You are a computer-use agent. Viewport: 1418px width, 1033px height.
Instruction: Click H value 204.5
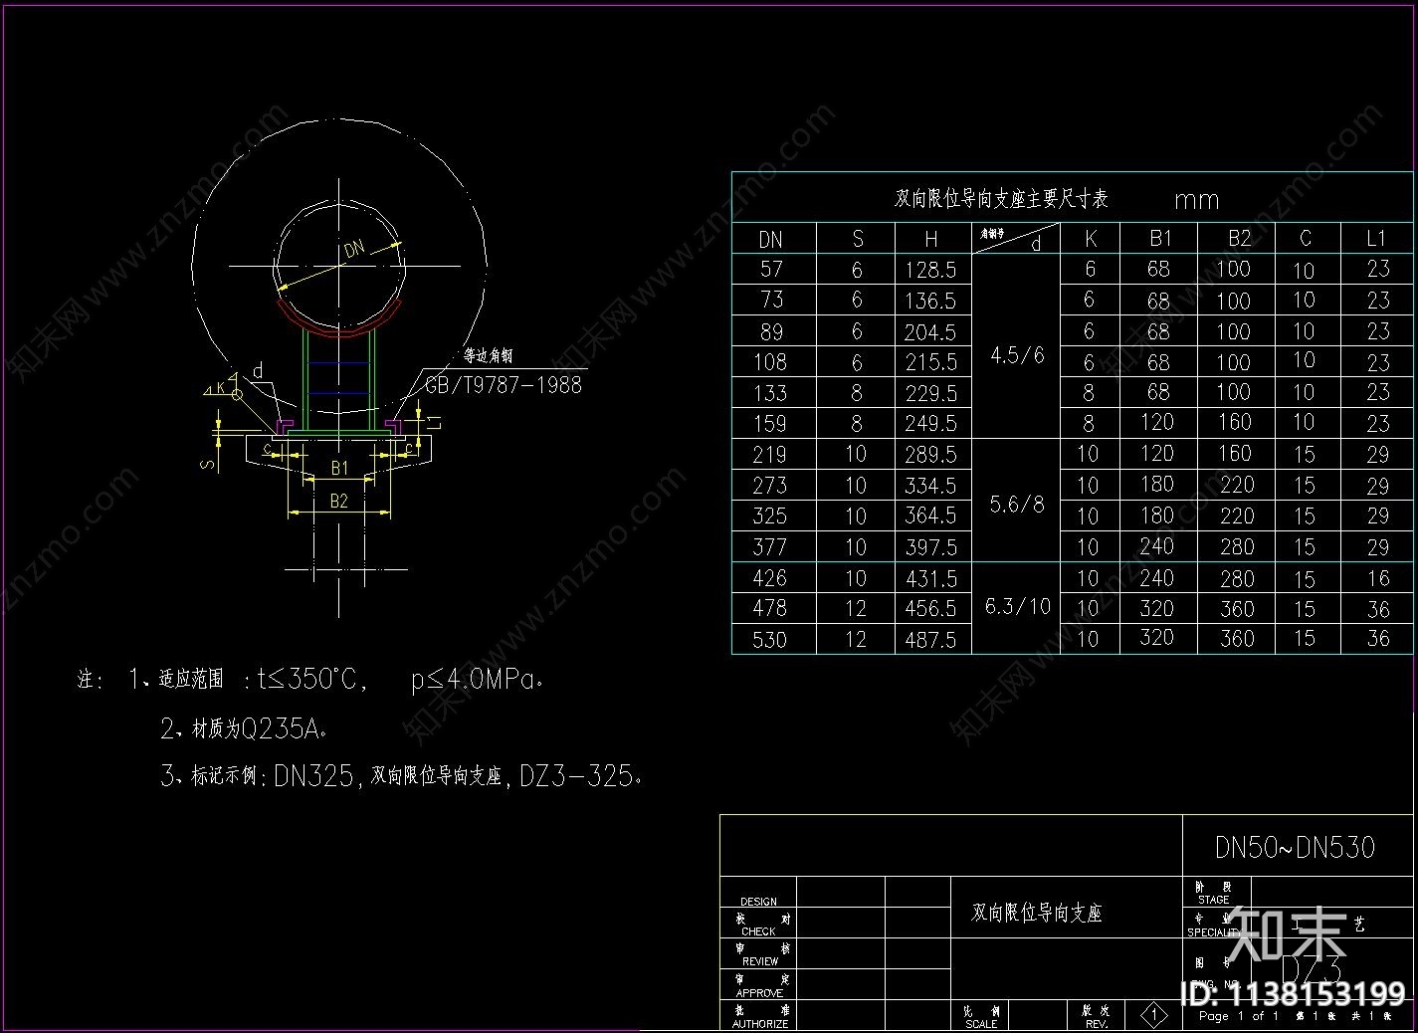pos(930,332)
